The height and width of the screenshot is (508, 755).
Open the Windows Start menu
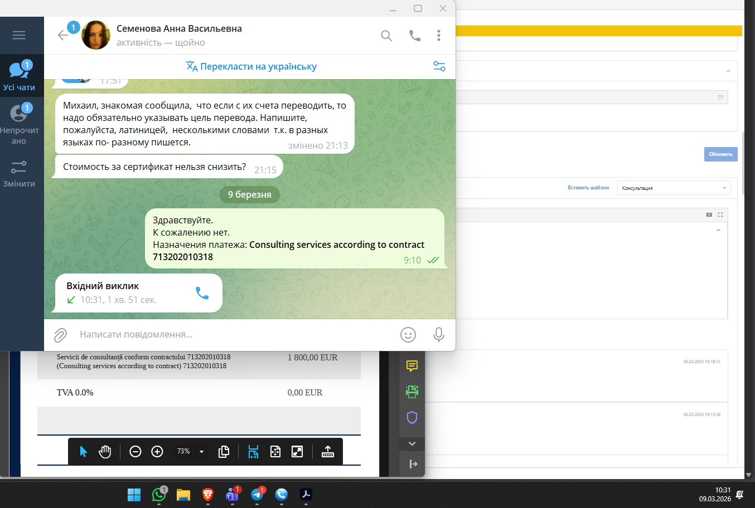(x=134, y=495)
